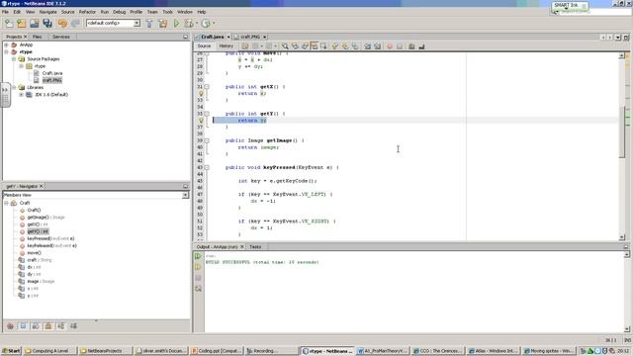
Task: Click the red Start Macro Recording icon
Action: [x=389, y=46]
